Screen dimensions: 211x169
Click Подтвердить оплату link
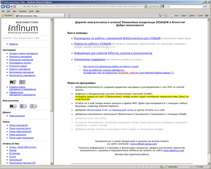pyautogui.click(x=20, y=63)
